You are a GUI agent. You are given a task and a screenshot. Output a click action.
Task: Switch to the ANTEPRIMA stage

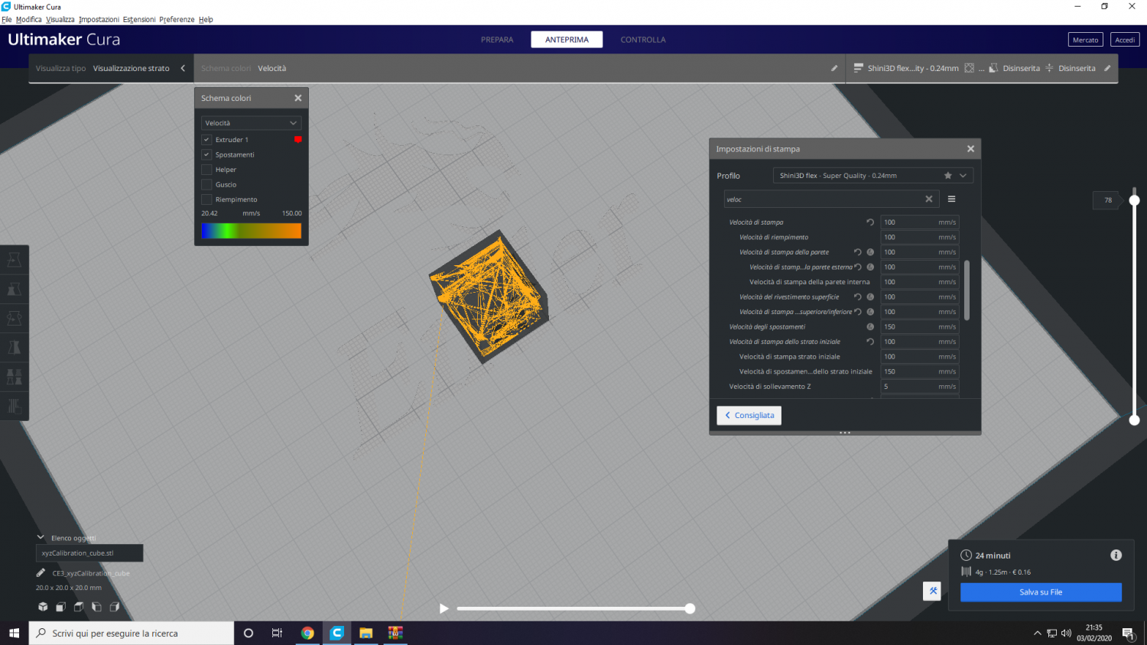567,40
